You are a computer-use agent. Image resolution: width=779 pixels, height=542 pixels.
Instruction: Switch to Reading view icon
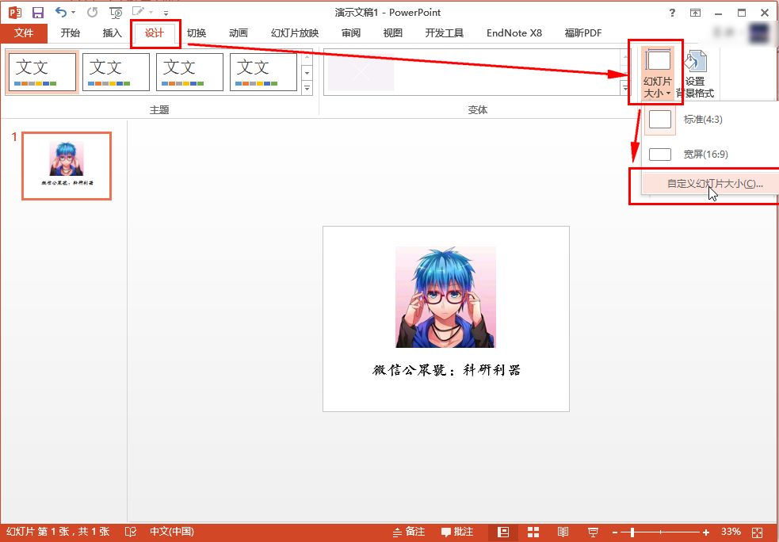pos(563,532)
